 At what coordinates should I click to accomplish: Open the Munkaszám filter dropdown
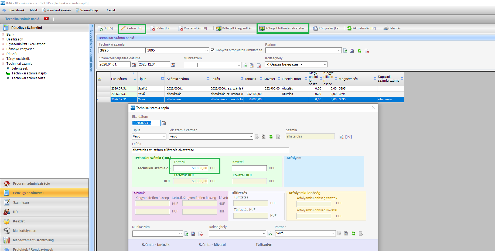[x=239, y=65]
